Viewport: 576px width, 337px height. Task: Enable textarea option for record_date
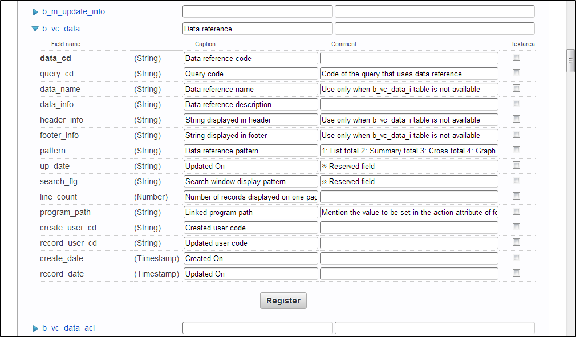[x=516, y=273]
